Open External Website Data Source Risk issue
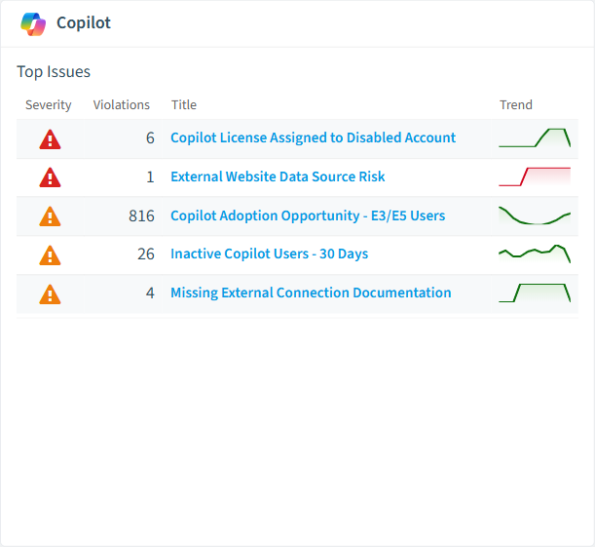This screenshot has height=547, width=595. 278,177
